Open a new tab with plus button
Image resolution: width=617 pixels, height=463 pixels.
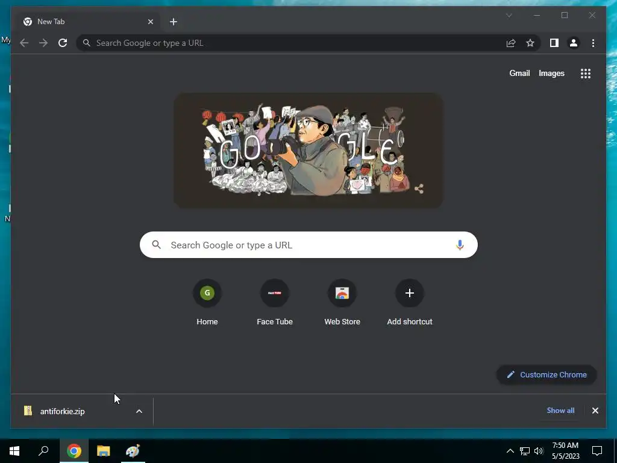tap(173, 22)
